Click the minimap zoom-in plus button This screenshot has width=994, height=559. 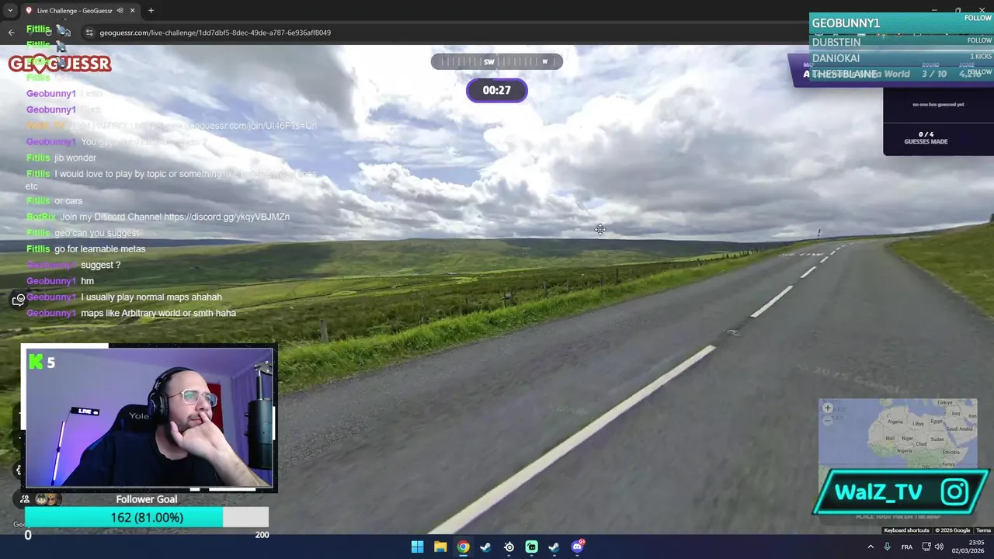[x=828, y=408]
